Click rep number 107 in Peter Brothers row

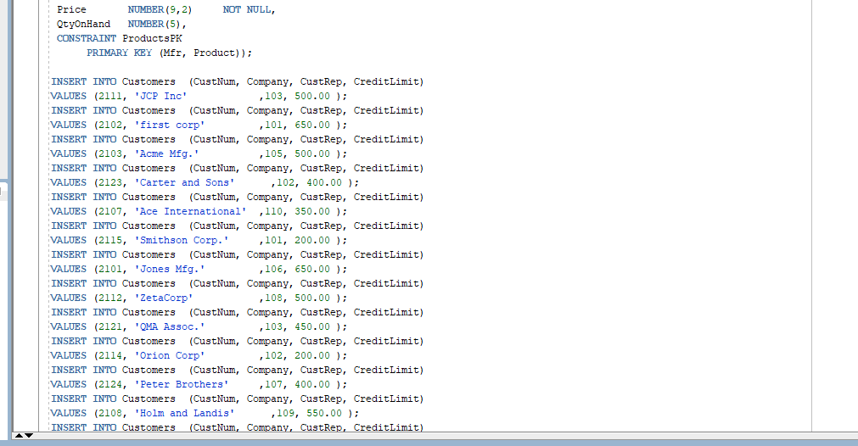pos(273,385)
